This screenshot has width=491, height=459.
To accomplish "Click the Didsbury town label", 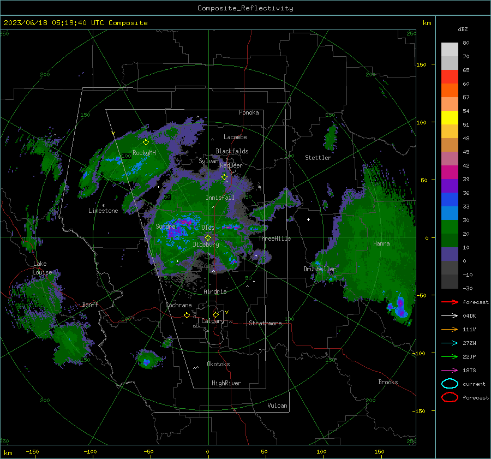I will click(206, 245).
